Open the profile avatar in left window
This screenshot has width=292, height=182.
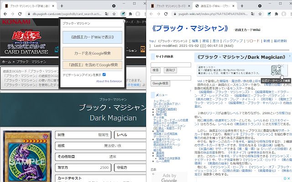(138, 14)
